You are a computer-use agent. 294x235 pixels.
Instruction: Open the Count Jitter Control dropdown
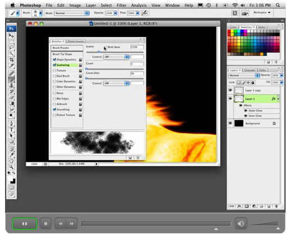[116, 83]
